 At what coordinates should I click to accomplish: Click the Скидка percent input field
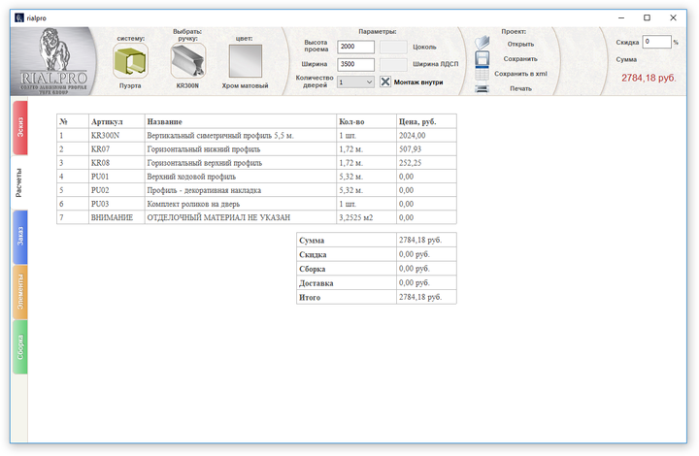656,42
